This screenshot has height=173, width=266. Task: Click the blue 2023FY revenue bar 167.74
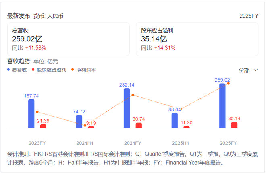coord(31,113)
